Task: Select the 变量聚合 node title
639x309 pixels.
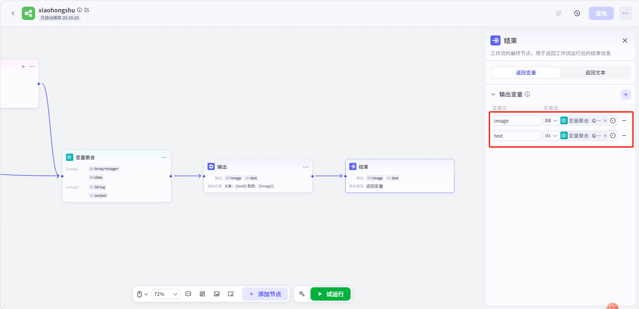Action: tap(85, 157)
